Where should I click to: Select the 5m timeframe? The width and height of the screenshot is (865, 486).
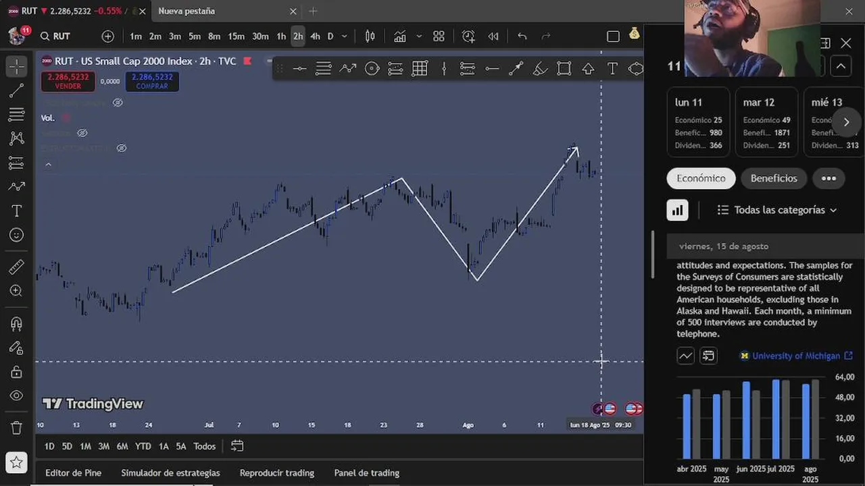[195, 36]
